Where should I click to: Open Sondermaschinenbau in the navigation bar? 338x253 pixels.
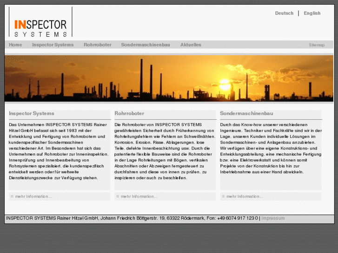click(146, 45)
